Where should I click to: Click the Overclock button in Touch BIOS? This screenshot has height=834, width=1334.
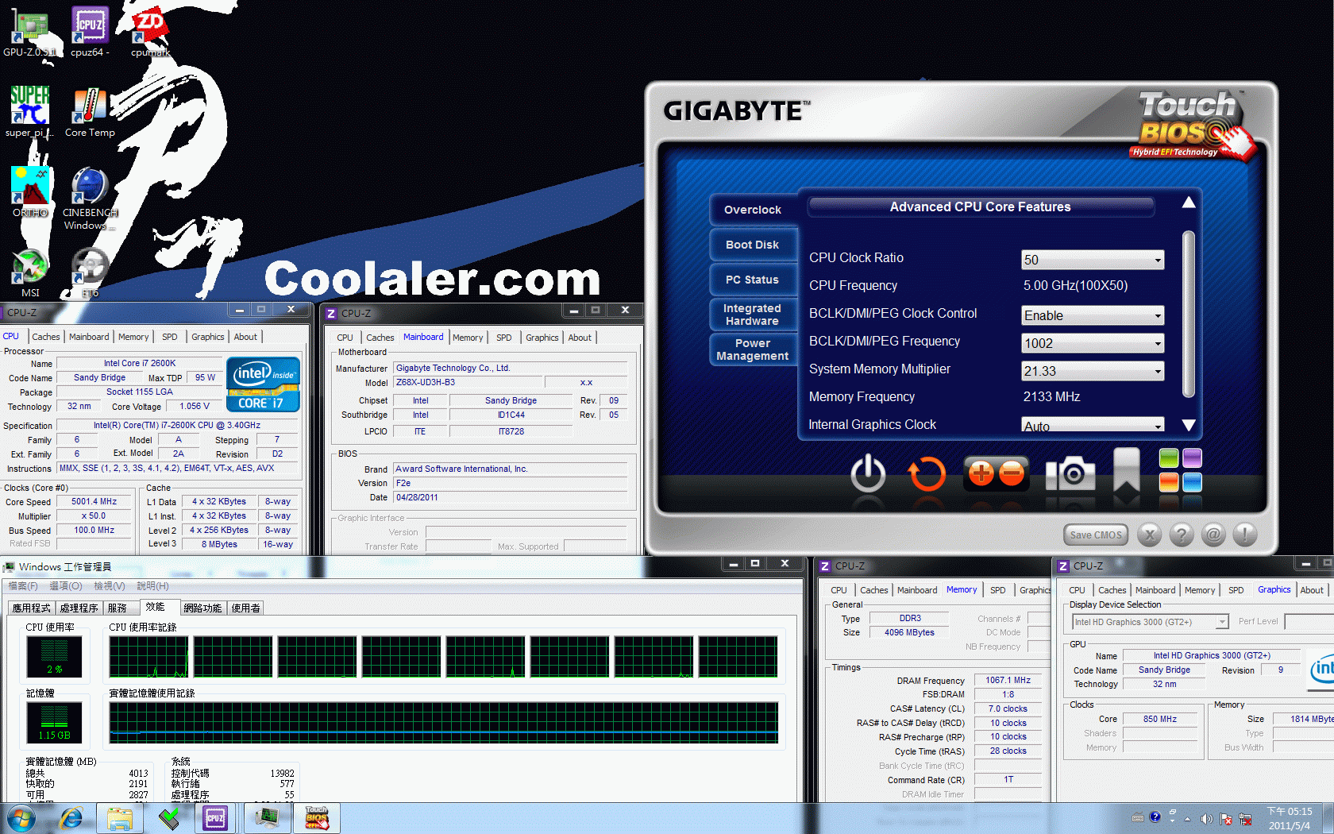[753, 210]
